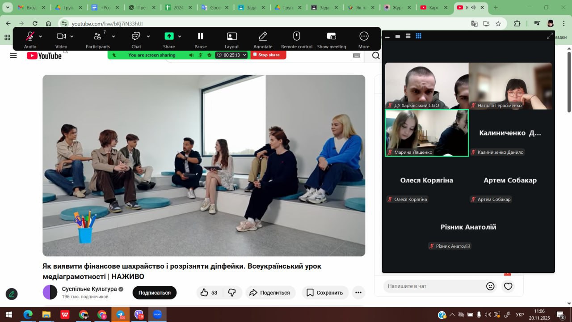
Task: Click the Напишите в чат input field
Action: coord(433,286)
